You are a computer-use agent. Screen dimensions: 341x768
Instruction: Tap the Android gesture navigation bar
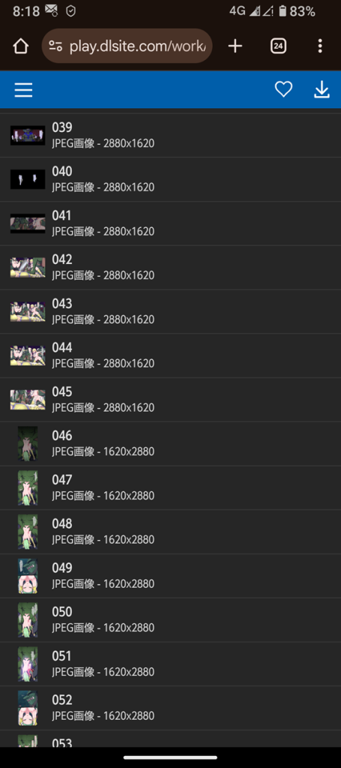pyautogui.click(x=170, y=757)
